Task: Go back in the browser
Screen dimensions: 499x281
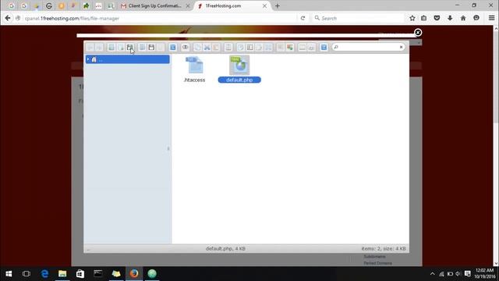Action: [x=8, y=18]
